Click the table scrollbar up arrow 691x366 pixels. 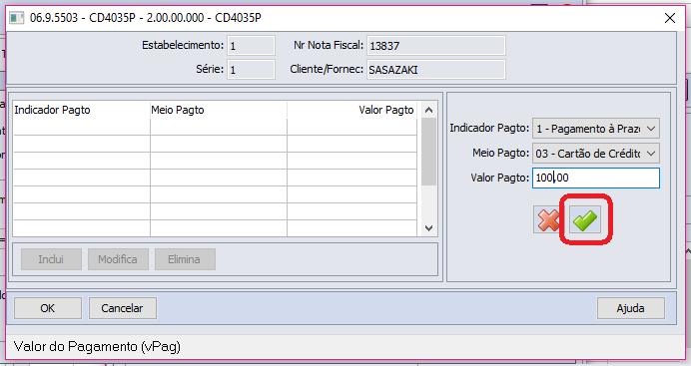(x=428, y=110)
